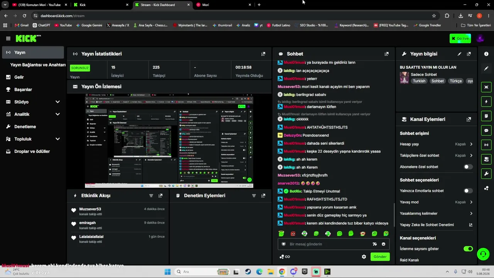Open Discord from the taskbar
The height and width of the screenshot is (278, 494).
click(x=293, y=272)
